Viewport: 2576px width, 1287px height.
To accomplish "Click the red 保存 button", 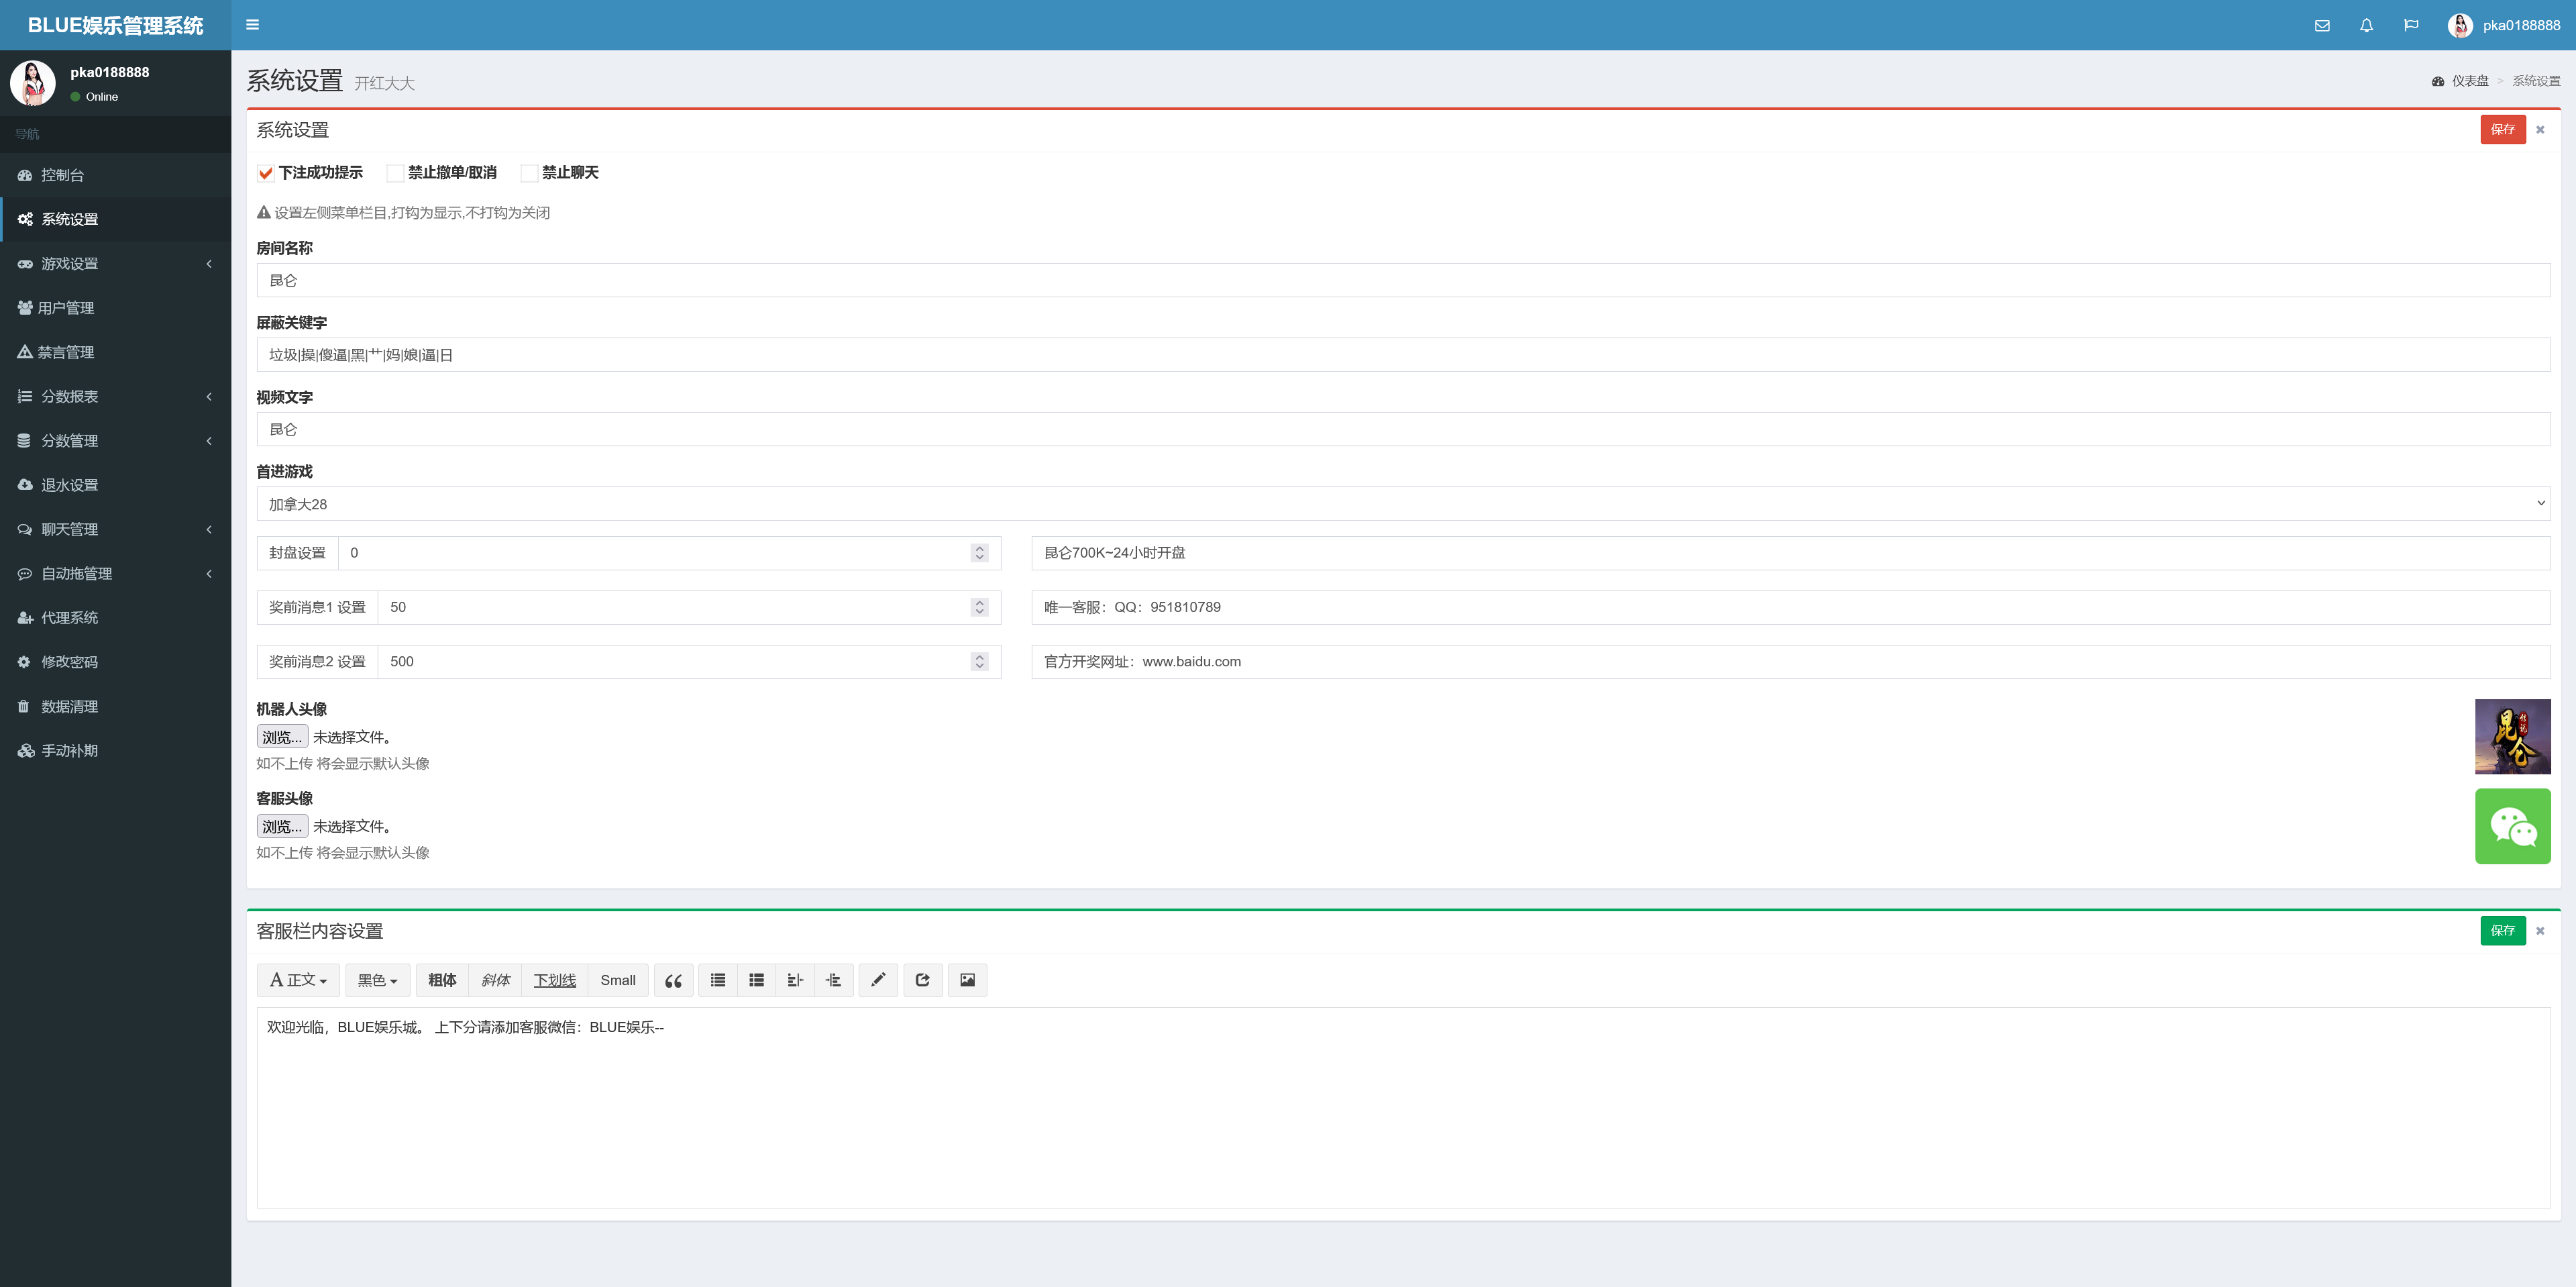I will click(2502, 130).
